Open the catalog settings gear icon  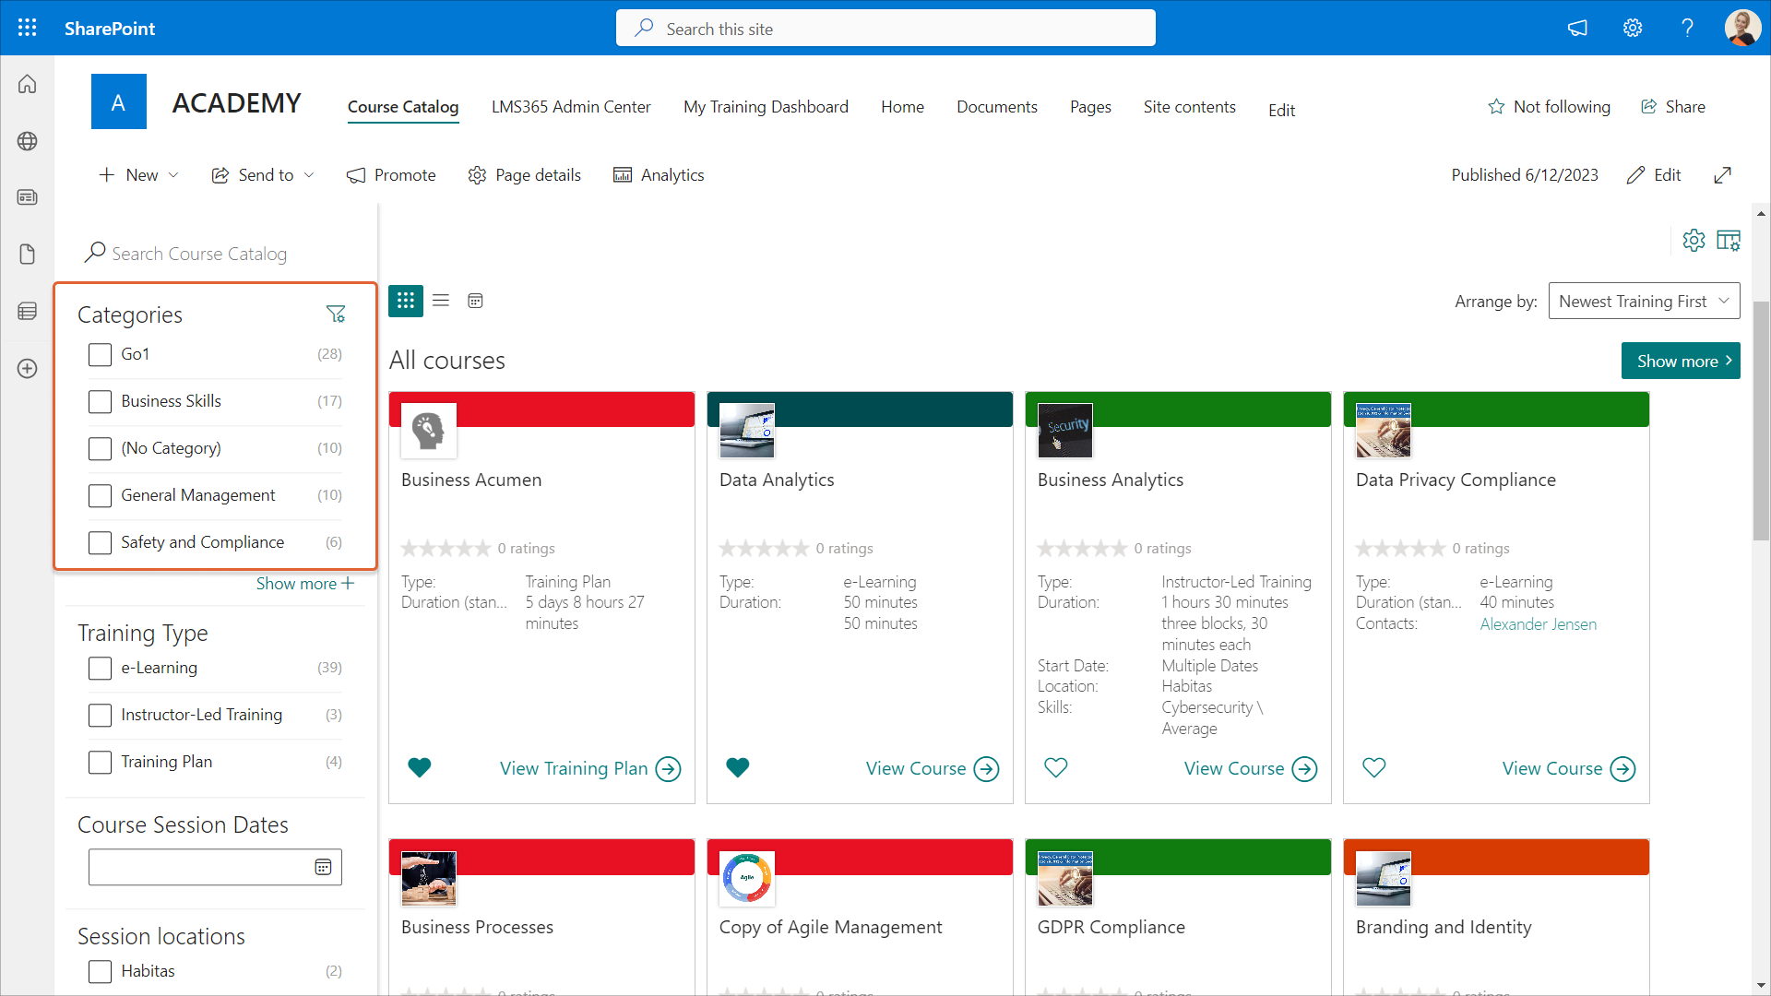tap(1694, 241)
